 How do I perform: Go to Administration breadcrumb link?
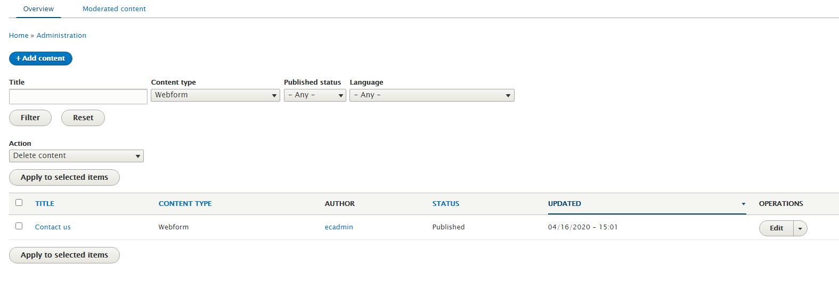(x=61, y=36)
